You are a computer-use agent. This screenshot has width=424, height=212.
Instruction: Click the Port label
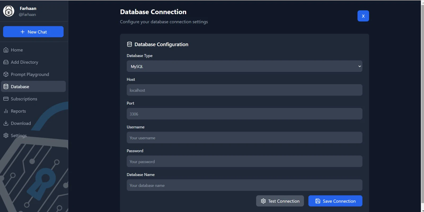click(130, 103)
